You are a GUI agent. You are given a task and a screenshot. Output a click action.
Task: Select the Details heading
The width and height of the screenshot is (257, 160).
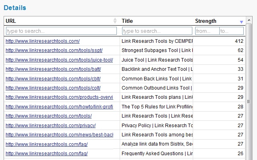pyautogui.click(x=15, y=8)
